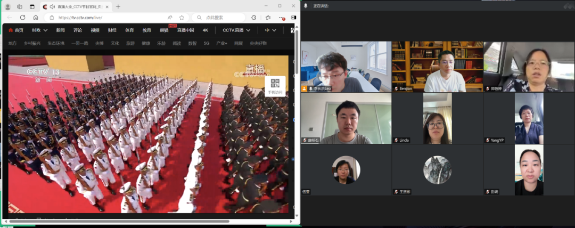Screen dimensions: 575x228
Task: Click the 手机访问 QR code icon
Action: click(x=275, y=84)
